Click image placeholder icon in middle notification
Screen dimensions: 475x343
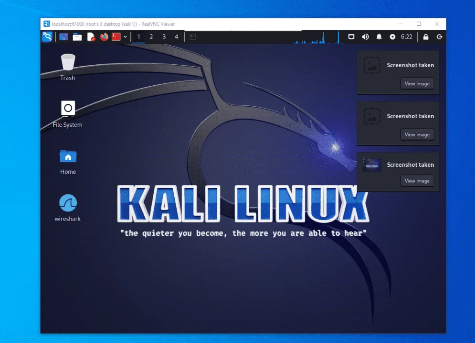[372, 116]
